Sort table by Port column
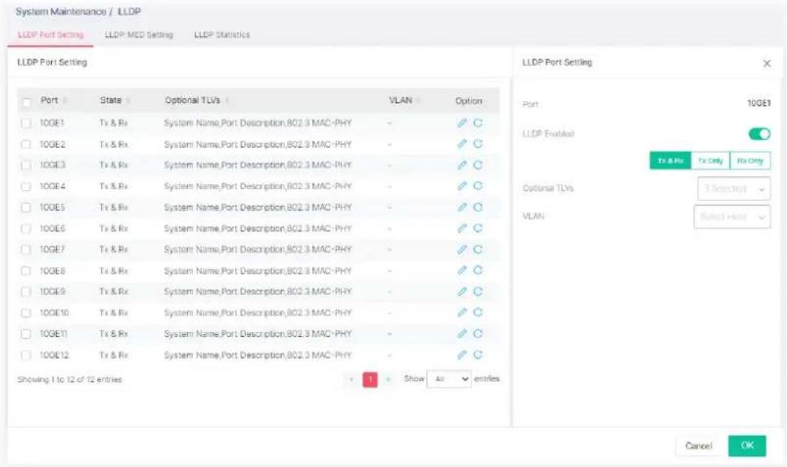 pos(53,100)
